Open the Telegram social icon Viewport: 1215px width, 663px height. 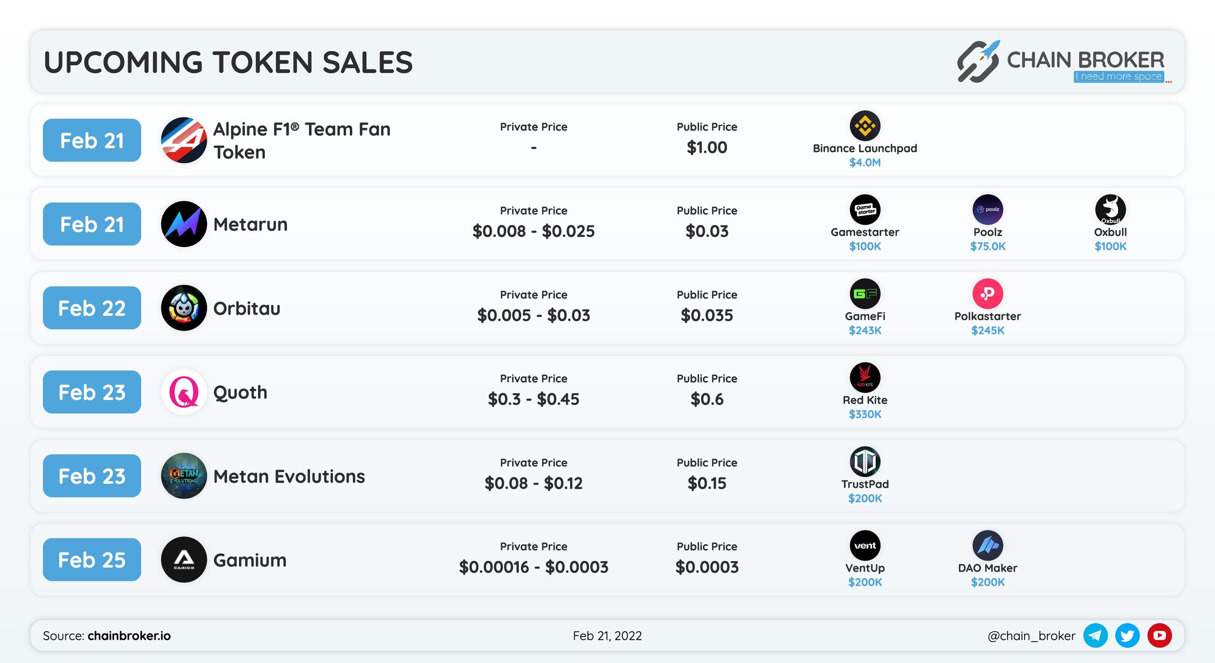tap(1095, 635)
